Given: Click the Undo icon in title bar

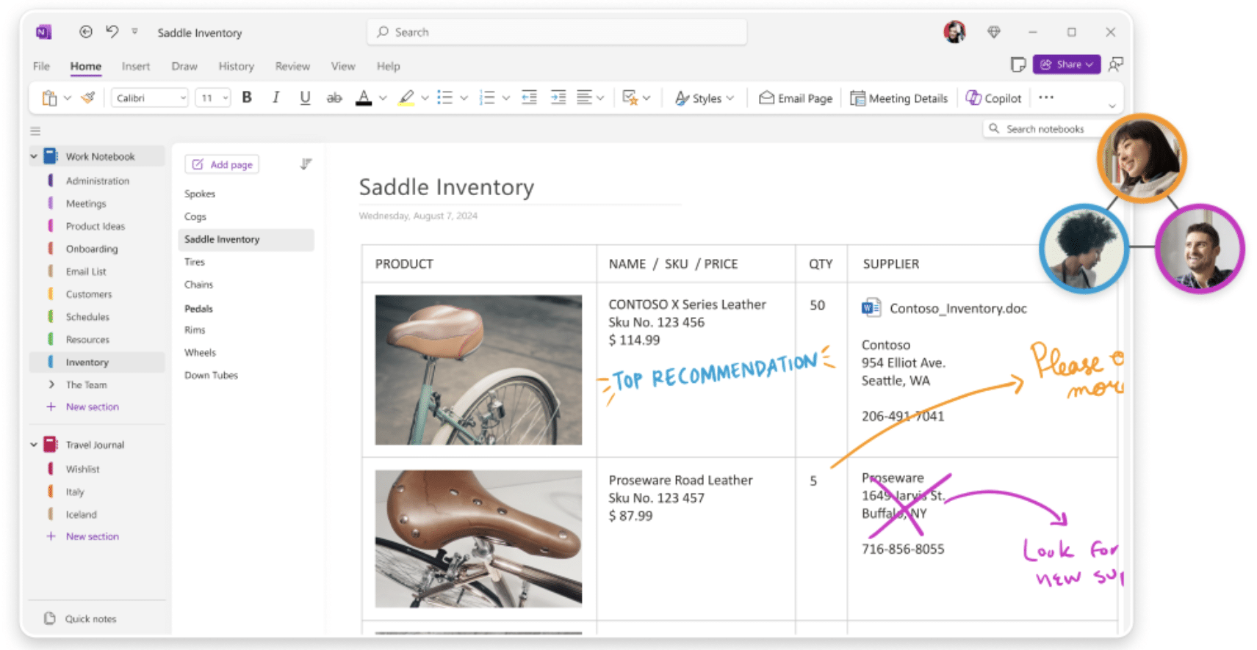Looking at the screenshot, I should pyautogui.click(x=112, y=32).
